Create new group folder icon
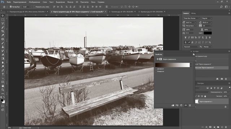 218,127
